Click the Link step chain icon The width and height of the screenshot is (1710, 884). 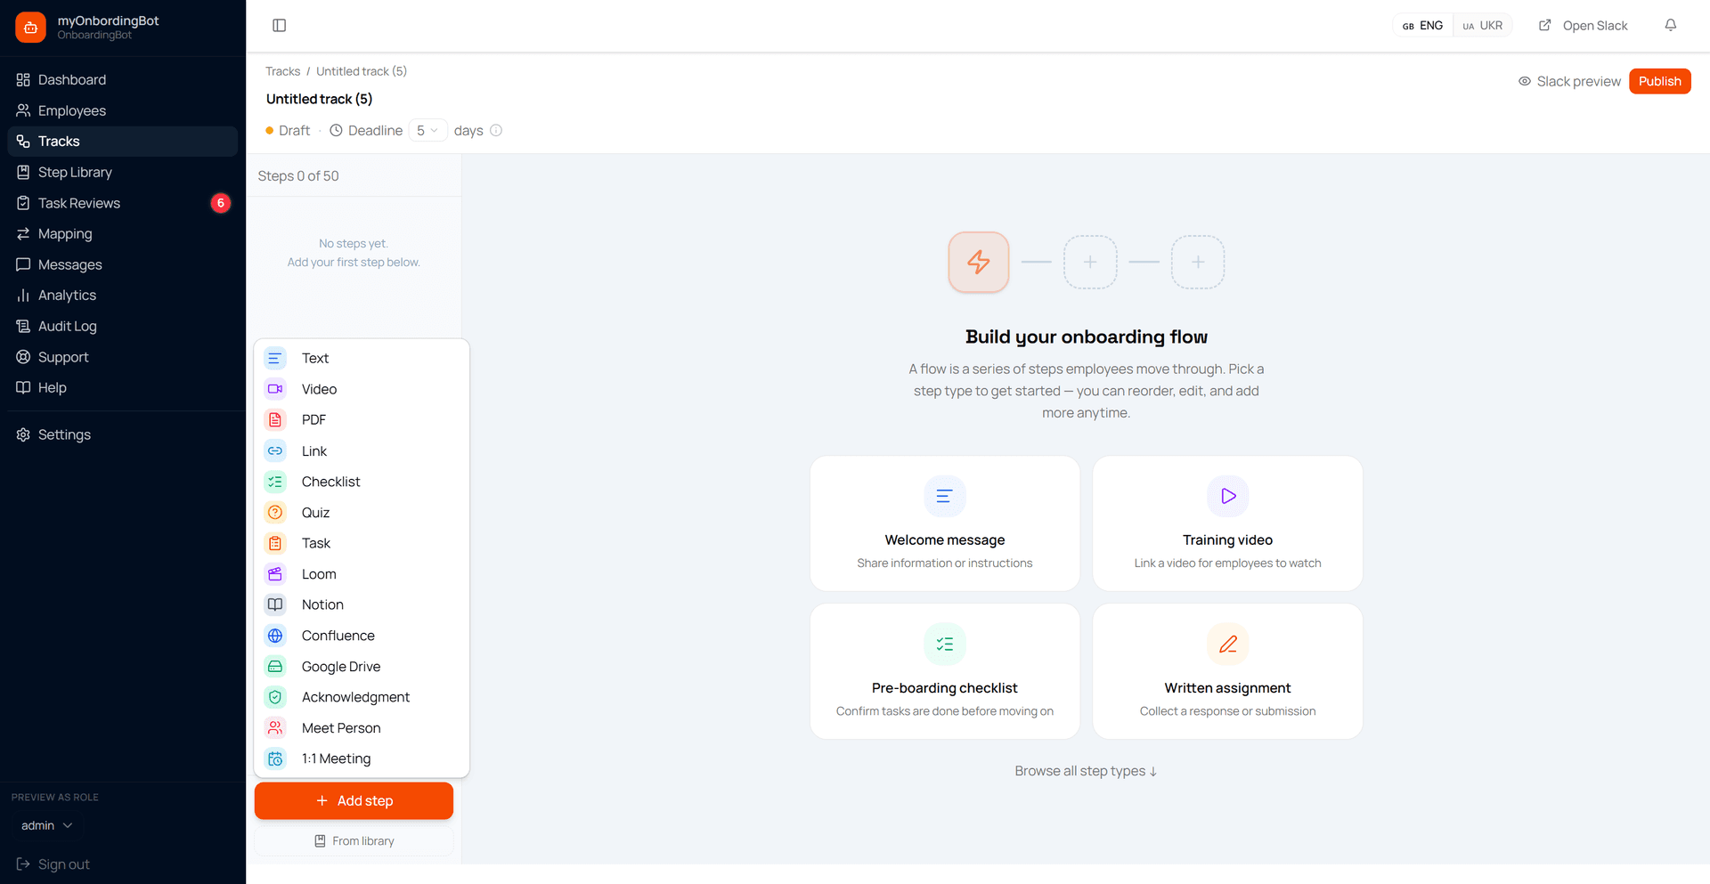[275, 450]
